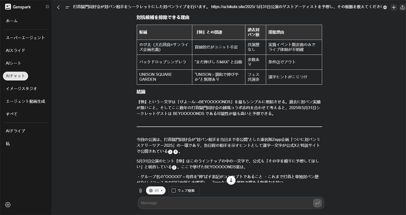
Task: Click the 候補 table header cell
Action: pos(164,32)
